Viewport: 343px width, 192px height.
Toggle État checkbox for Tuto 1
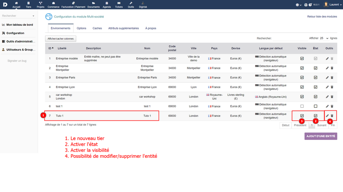point(316,115)
